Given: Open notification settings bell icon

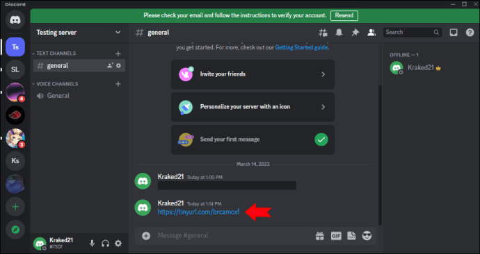Looking at the screenshot, I should coord(339,33).
